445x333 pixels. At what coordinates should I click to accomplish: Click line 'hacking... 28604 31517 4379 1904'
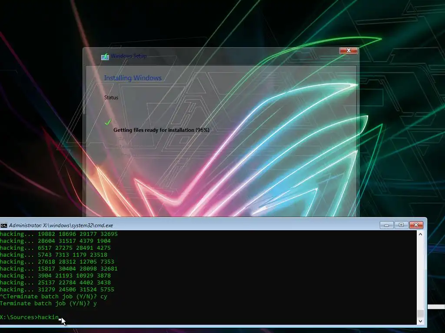(x=55, y=241)
